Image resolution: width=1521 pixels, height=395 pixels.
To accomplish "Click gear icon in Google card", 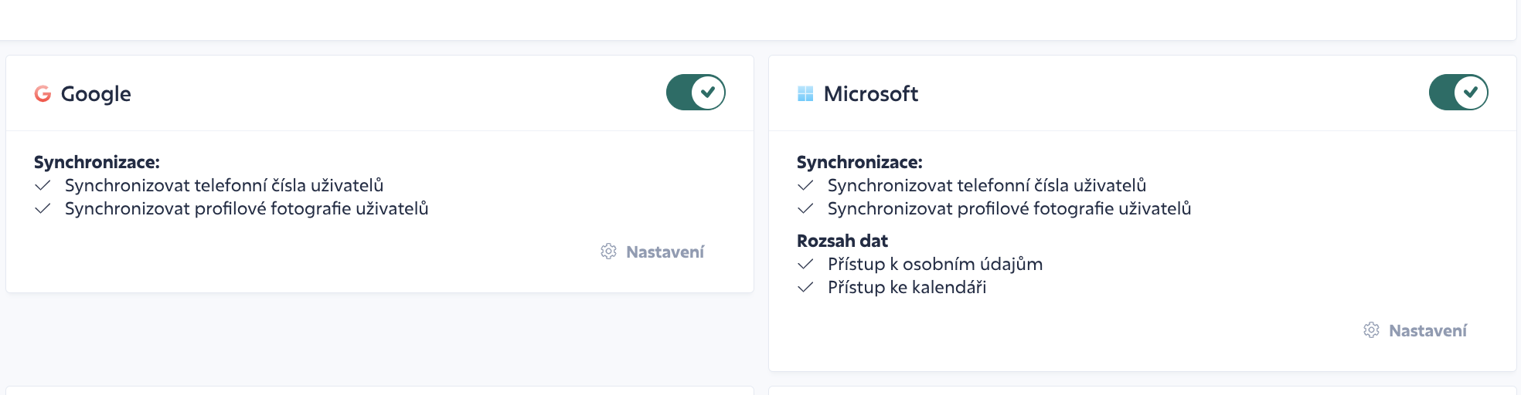I will (608, 252).
